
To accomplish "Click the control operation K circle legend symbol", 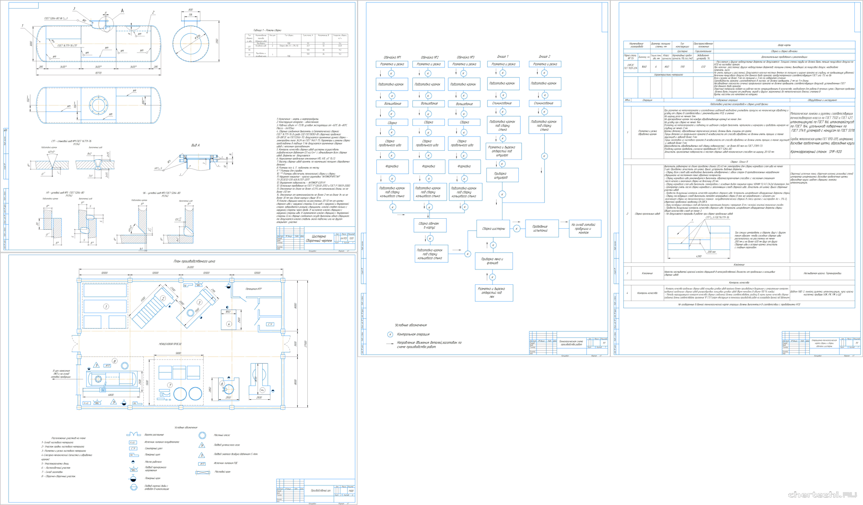I will pyautogui.click(x=390, y=335).
